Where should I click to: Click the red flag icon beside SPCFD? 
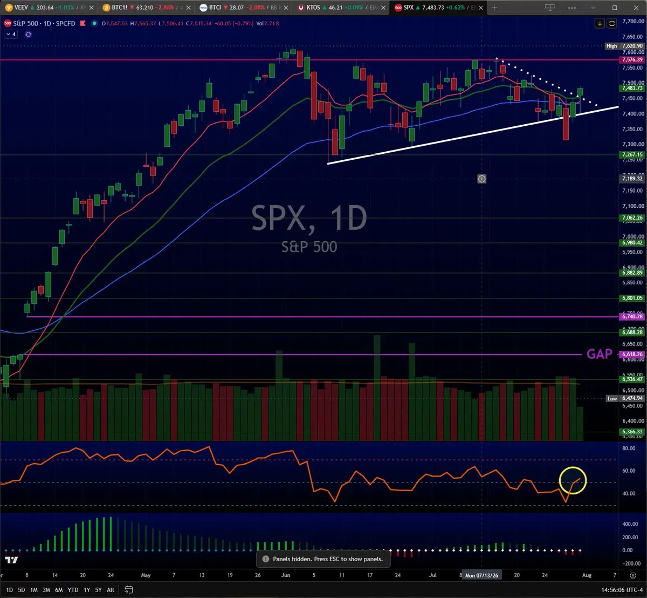tap(83, 24)
